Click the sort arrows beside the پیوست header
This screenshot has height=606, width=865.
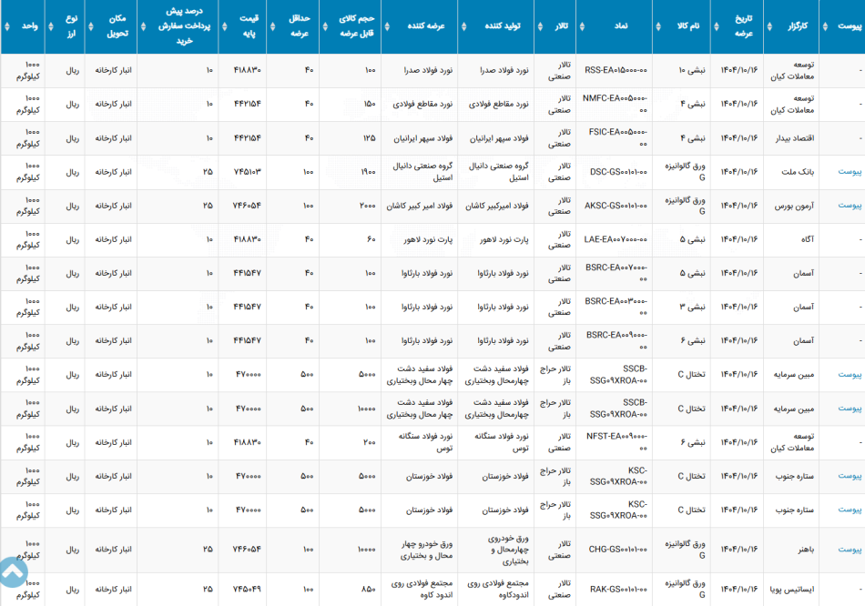click(825, 26)
